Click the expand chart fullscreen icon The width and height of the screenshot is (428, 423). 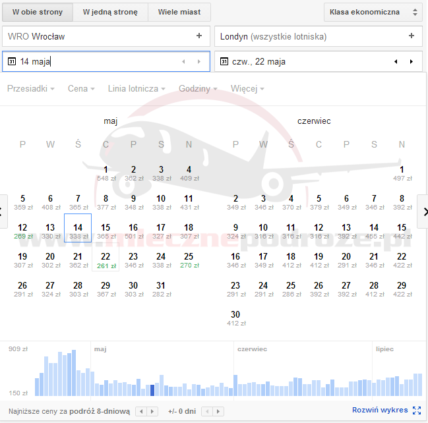coord(417,410)
